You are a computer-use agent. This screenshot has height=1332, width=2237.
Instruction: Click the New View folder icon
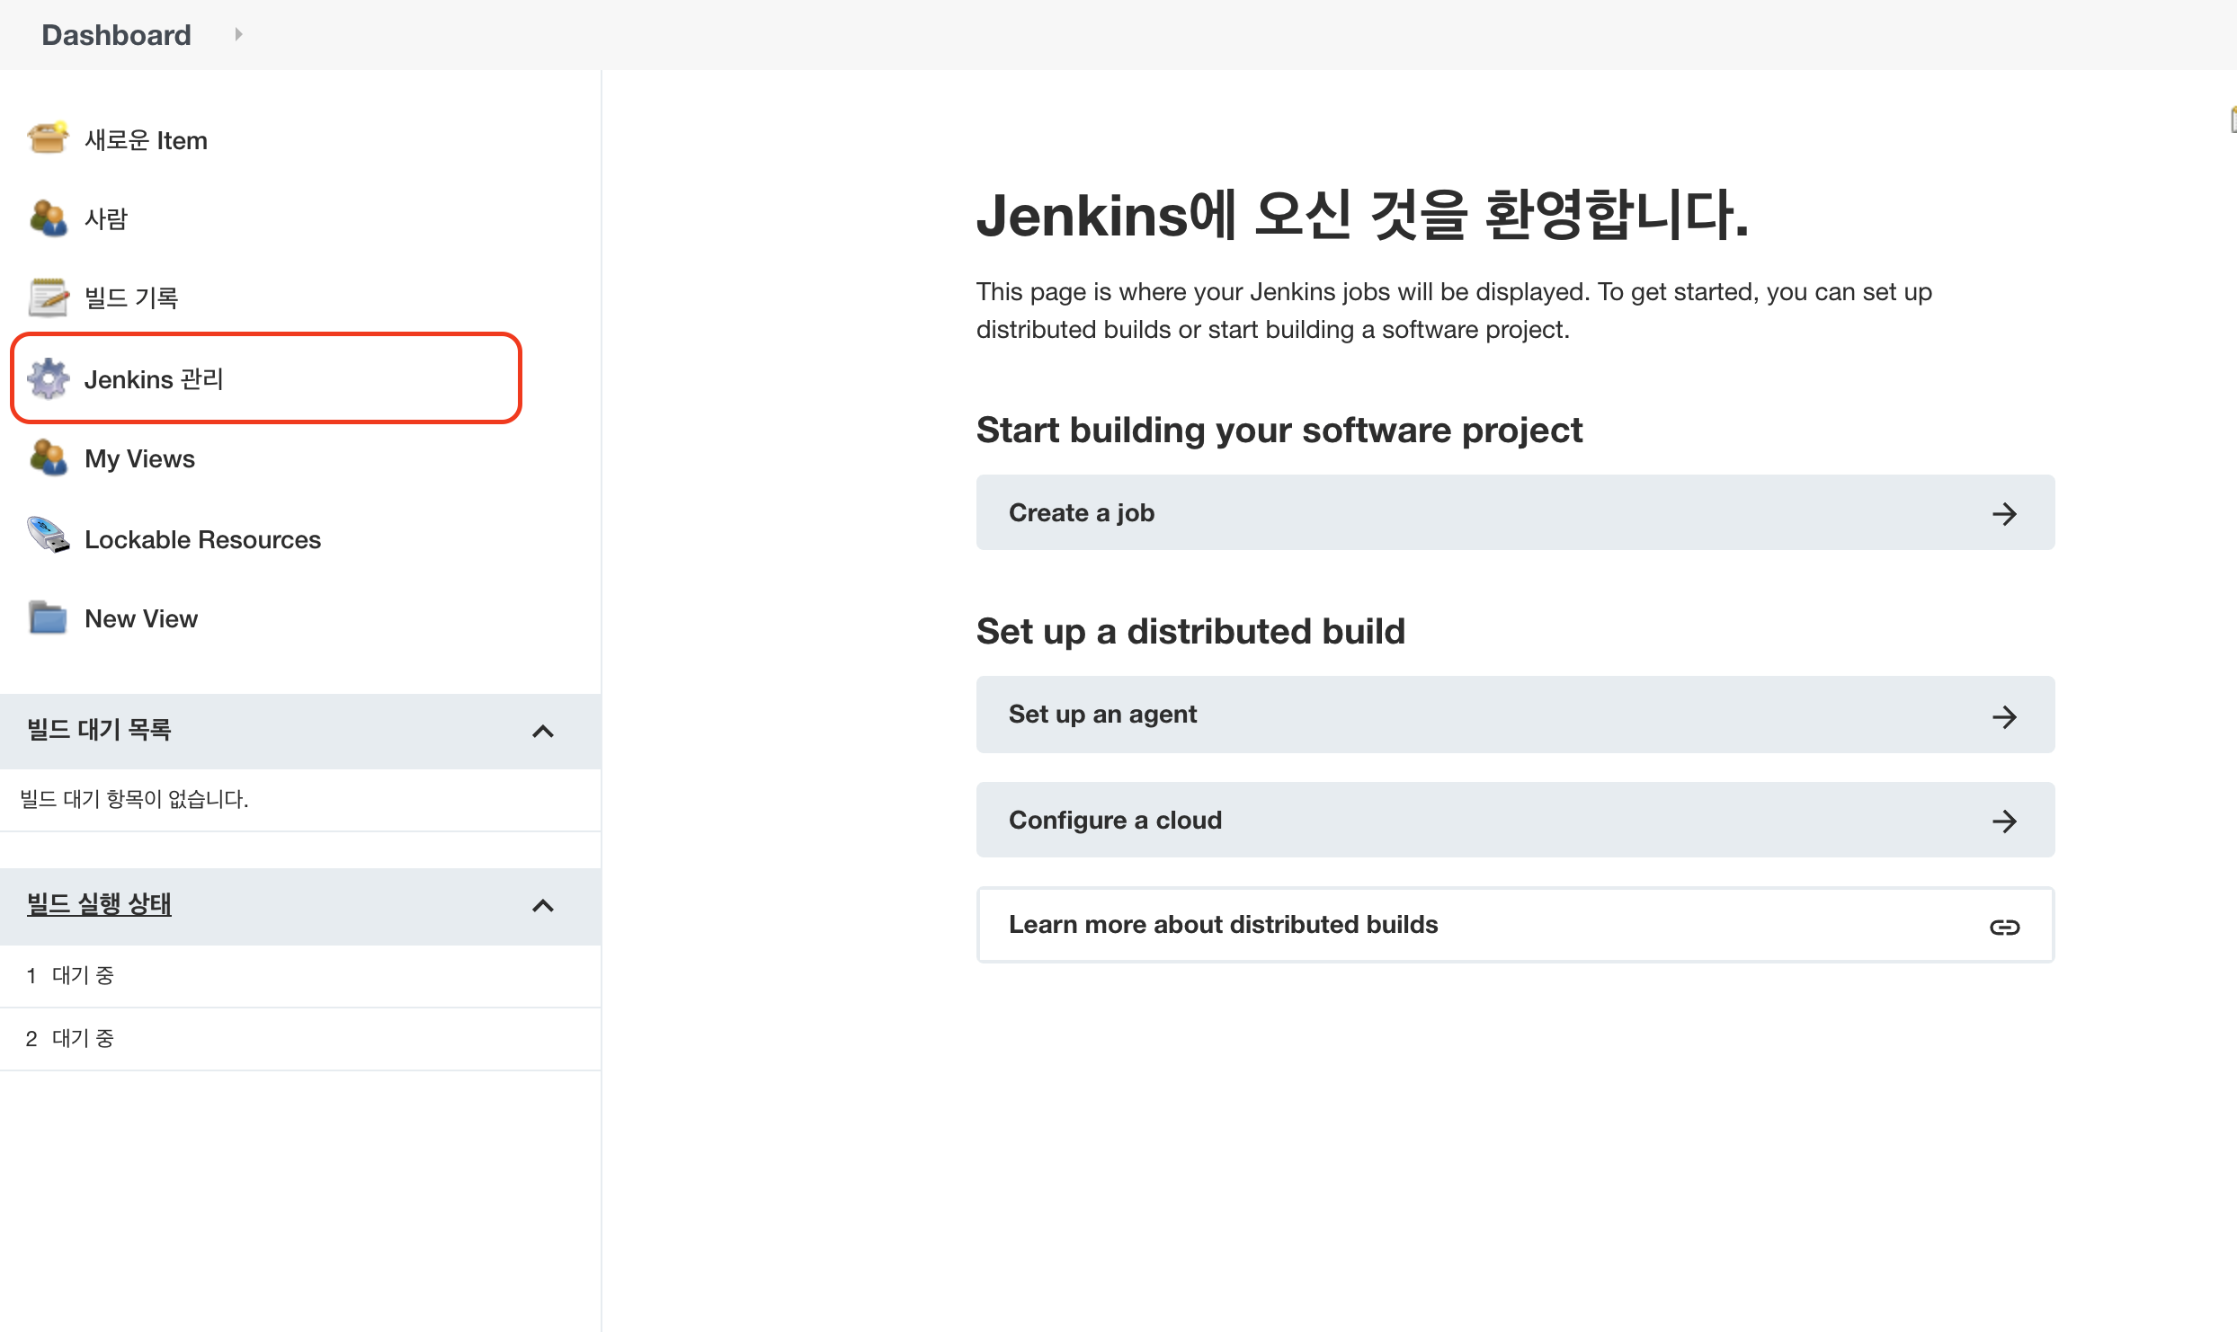click(48, 617)
